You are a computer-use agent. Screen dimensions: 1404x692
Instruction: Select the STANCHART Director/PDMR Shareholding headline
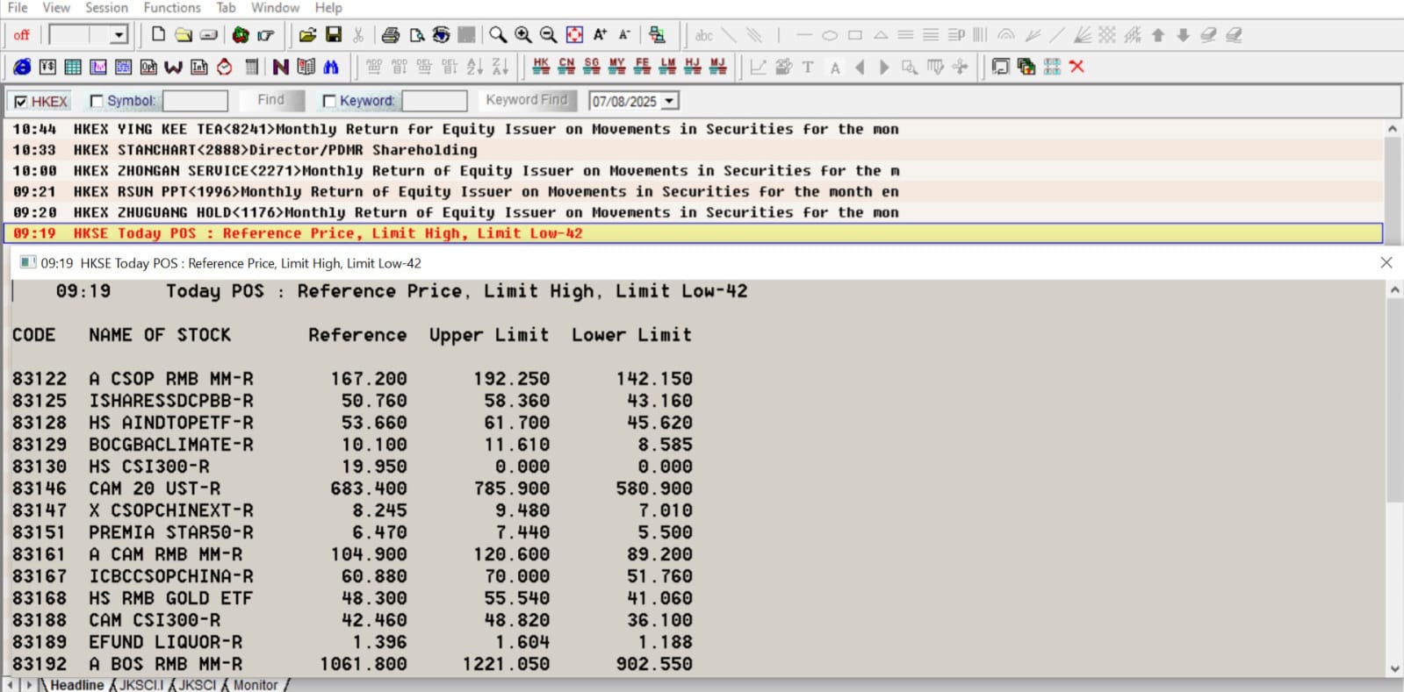pos(299,150)
